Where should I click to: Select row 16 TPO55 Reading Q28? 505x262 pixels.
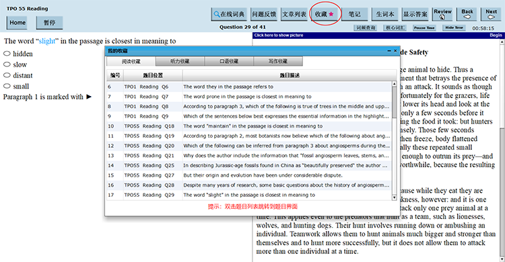tap(249, 185)
